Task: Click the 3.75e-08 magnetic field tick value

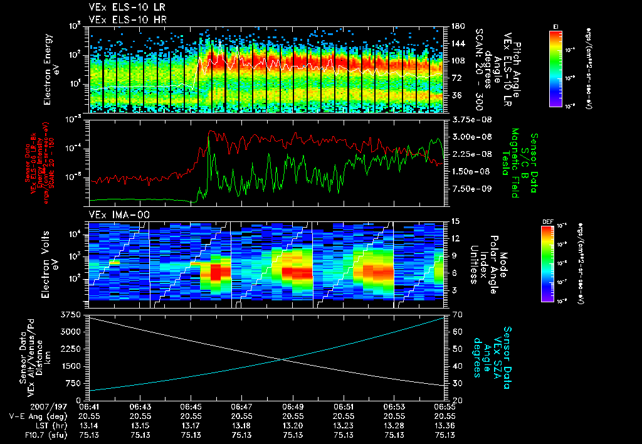Action: [x=471, y=120]
